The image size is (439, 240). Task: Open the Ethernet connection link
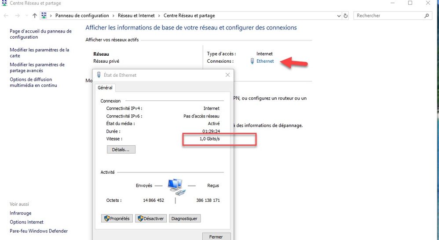265,61
